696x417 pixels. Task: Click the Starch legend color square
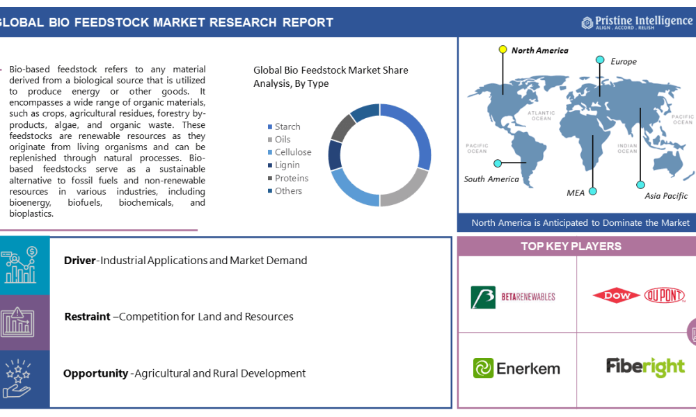pyautogui.click(x=270, y=126)
